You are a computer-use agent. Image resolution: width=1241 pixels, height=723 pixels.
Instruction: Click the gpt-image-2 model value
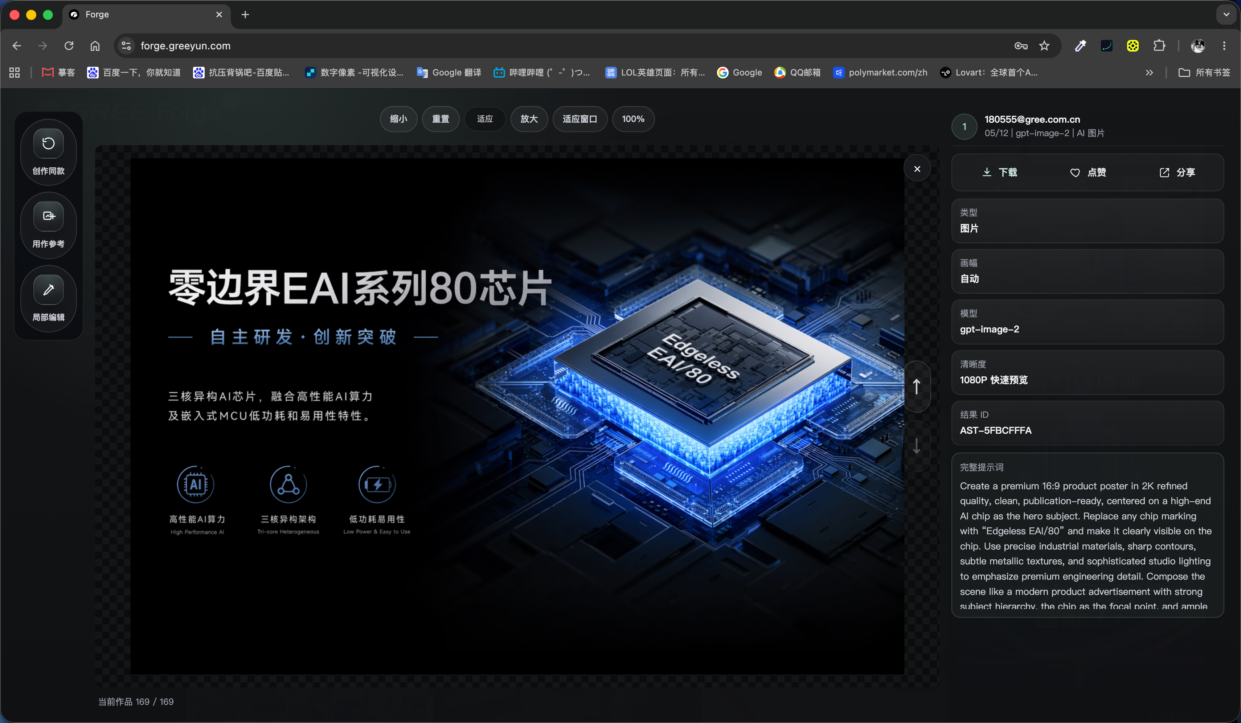pos(989,329)
